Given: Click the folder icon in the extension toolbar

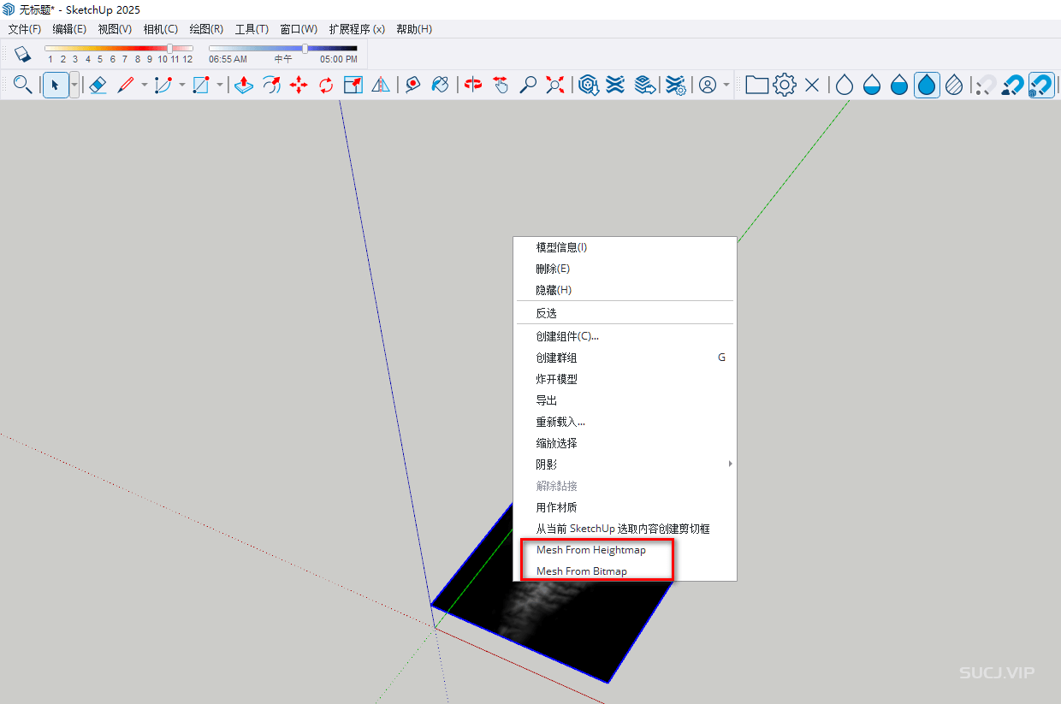Looking at the screenshot, I should [x=756, y=85].
